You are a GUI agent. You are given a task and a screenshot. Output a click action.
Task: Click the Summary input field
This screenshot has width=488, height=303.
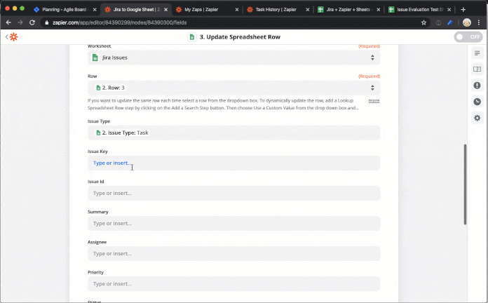pos(233,223)
